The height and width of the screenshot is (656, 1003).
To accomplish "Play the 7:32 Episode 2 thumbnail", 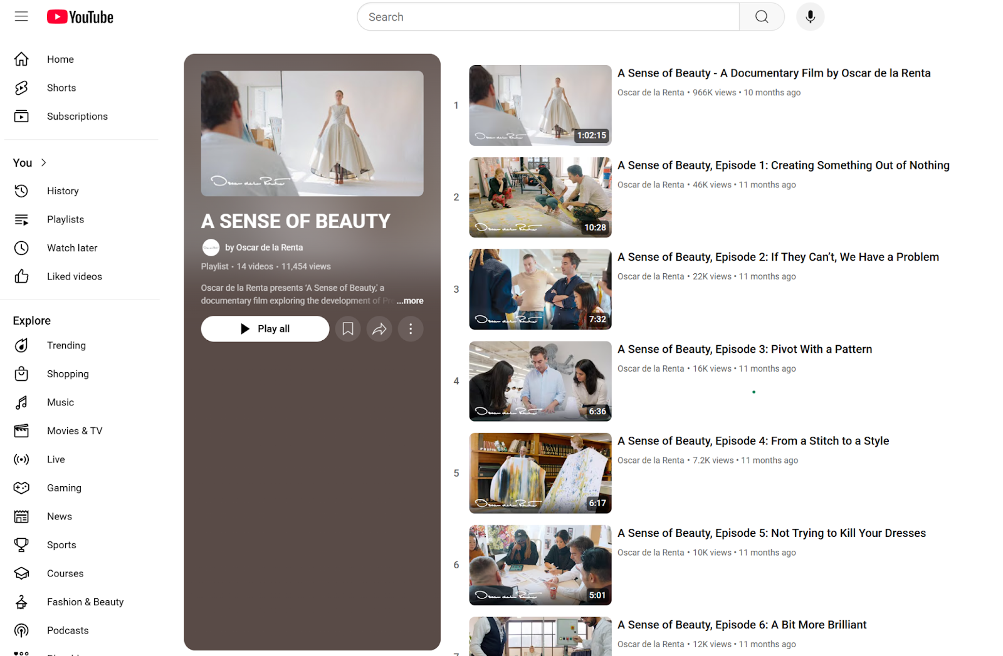I will [540, 289].
